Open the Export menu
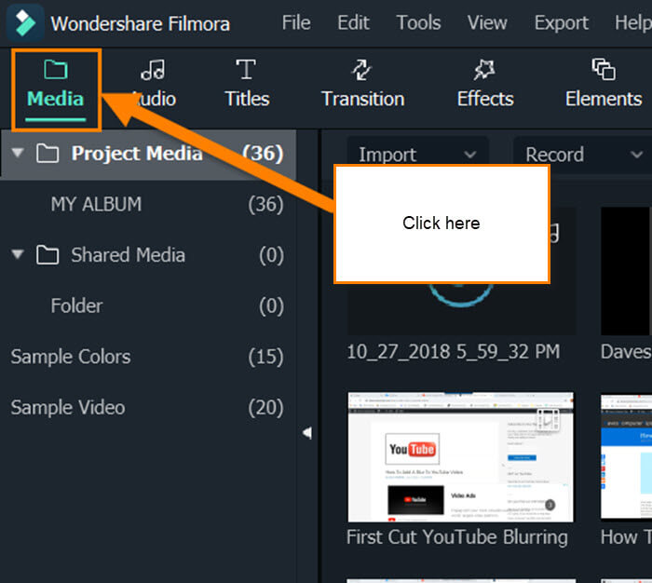Viewport: 652px width, 583px height. (x=561, y=22)
